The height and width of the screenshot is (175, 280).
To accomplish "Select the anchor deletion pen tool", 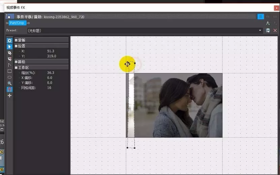I will [x=9, y=59].
